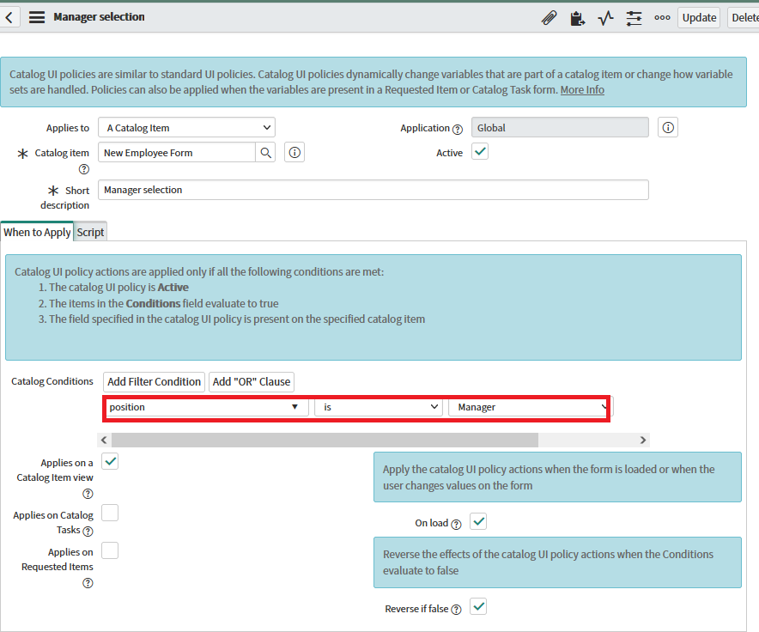Image resolution: width=759 pixels, height=632 pixels.
Task: Open the 'is' operator dropdown
Action: pos(379,407)
